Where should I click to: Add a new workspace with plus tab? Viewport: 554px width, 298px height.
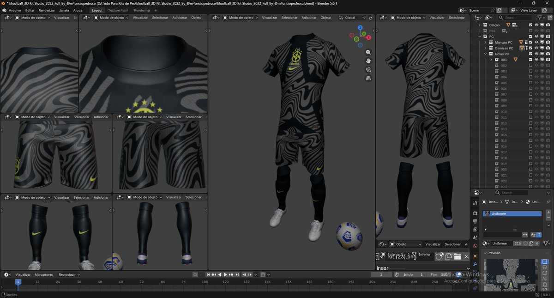click(156, 10)
